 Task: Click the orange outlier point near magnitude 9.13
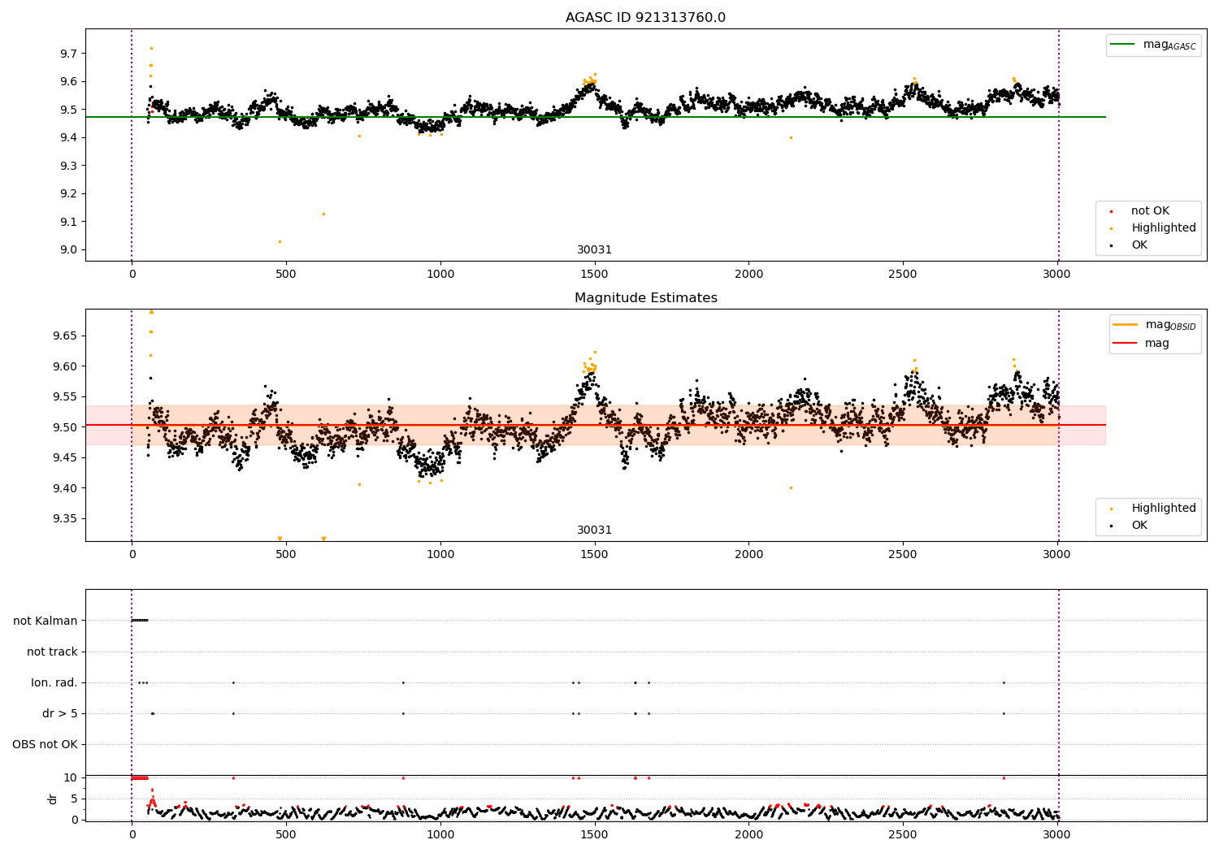323,214
